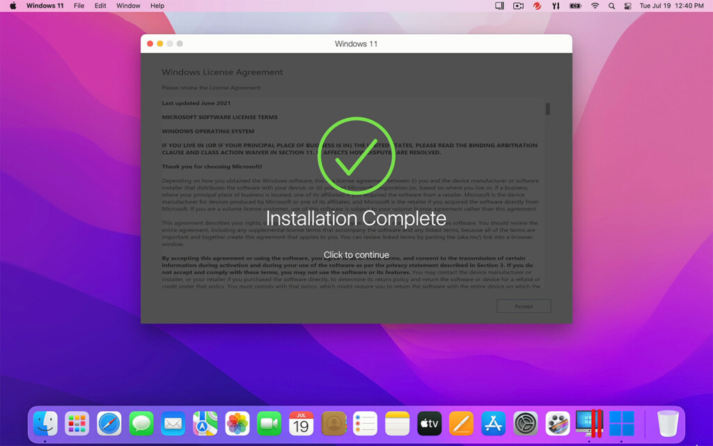Launch FaceTime from the Dock

269,423
